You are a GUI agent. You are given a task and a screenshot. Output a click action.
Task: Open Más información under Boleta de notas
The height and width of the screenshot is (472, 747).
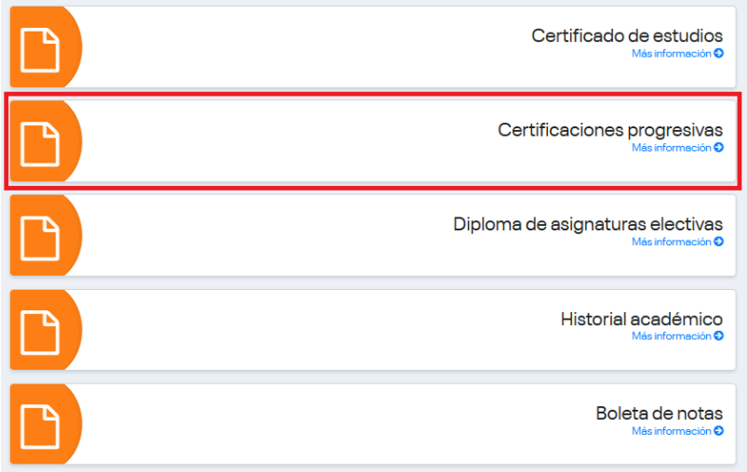pos(672,431)
